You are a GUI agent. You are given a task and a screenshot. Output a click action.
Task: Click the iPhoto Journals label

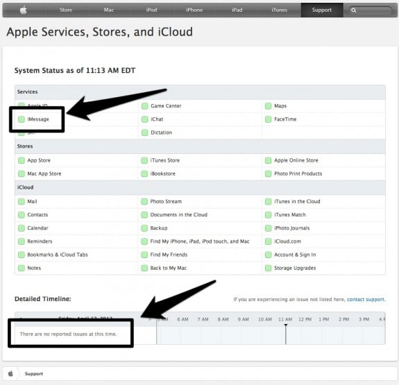pos(292,228)
